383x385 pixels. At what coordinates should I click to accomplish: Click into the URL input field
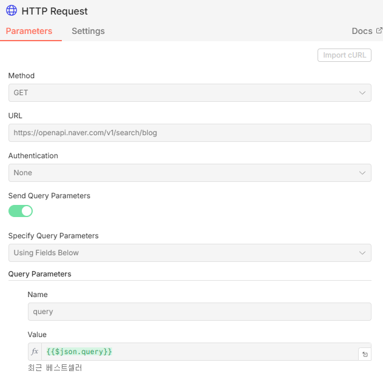189,133
